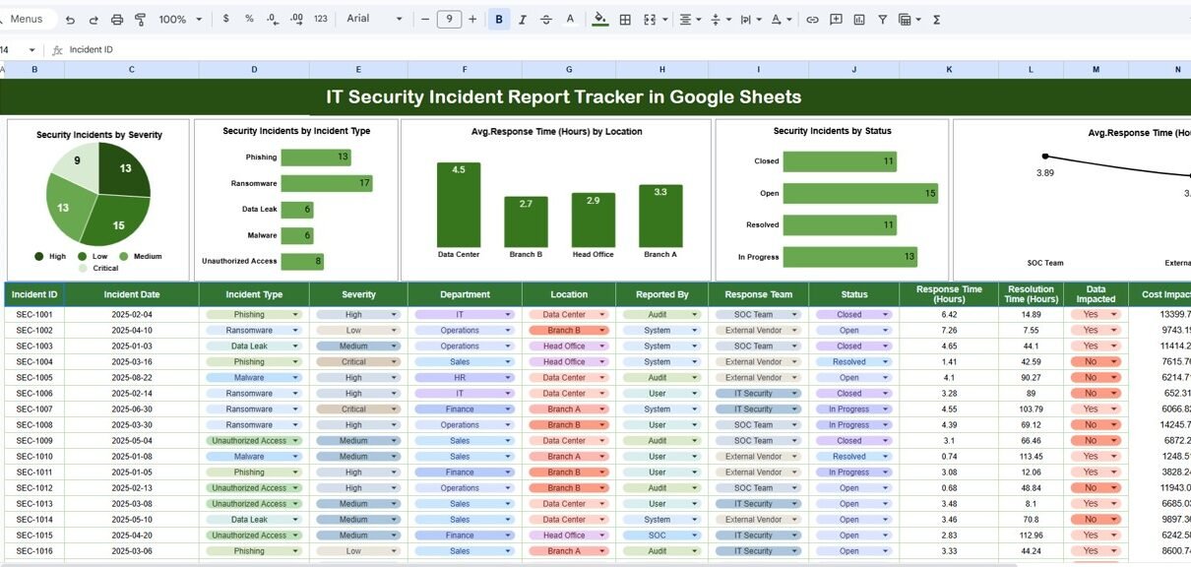Apply strikethrough formatting

click(x=545, y=20)
